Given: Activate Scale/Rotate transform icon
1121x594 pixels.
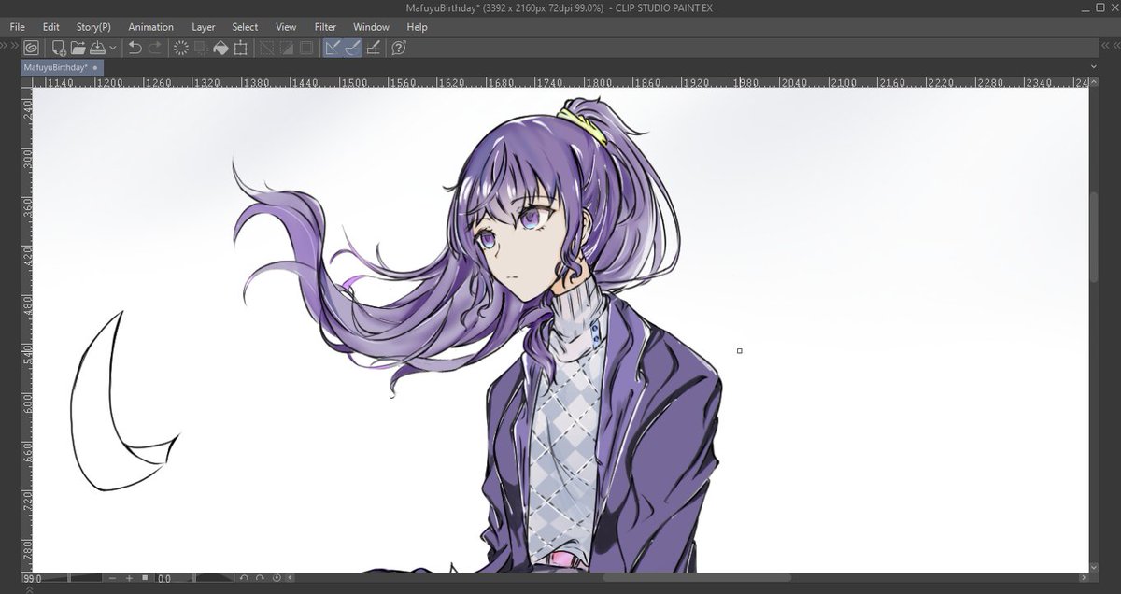Looking at the screenshot, I should click(240, 48).
